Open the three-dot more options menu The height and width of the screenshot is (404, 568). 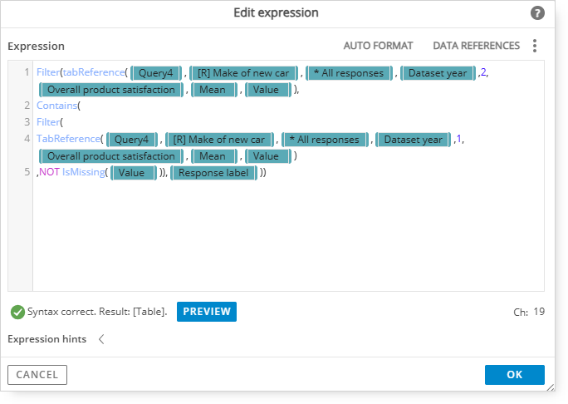coord(535,46)
